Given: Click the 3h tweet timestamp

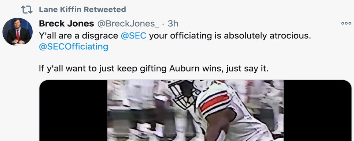Looking at the screenshot, I should point(173,24).
